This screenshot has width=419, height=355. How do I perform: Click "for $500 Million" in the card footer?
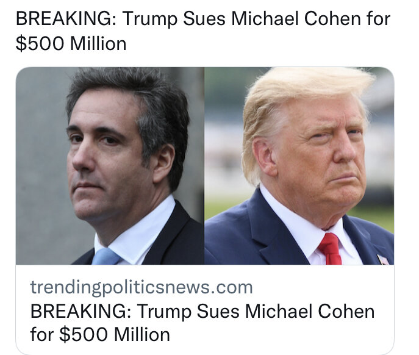[x=100, y=334]
